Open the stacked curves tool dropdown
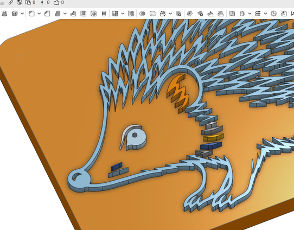Screen dimensions: 294x230 [265, 14]
